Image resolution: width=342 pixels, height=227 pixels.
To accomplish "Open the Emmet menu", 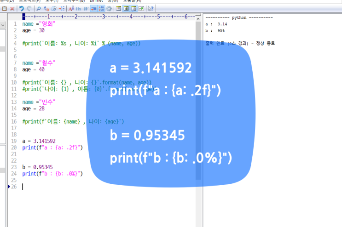I will click(96, 1).
